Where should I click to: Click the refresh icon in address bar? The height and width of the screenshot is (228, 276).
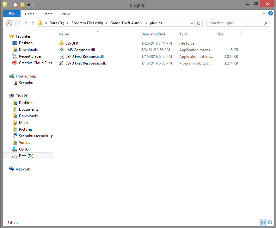[199, 23]
